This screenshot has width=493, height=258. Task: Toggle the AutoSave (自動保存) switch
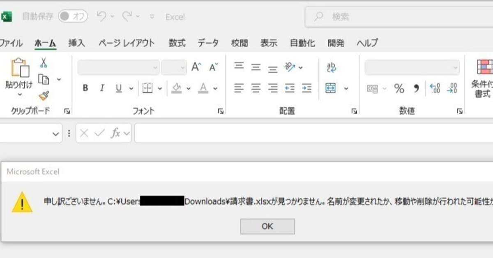point(73,17)
